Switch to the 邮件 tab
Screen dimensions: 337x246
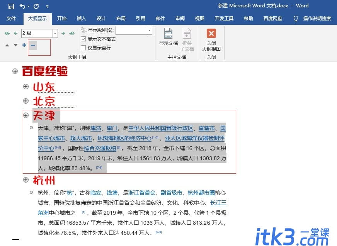pos(160,19)
